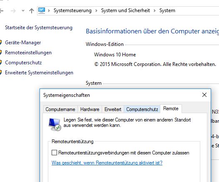Click the Microsoft copyright notice text

coord(155,64)
